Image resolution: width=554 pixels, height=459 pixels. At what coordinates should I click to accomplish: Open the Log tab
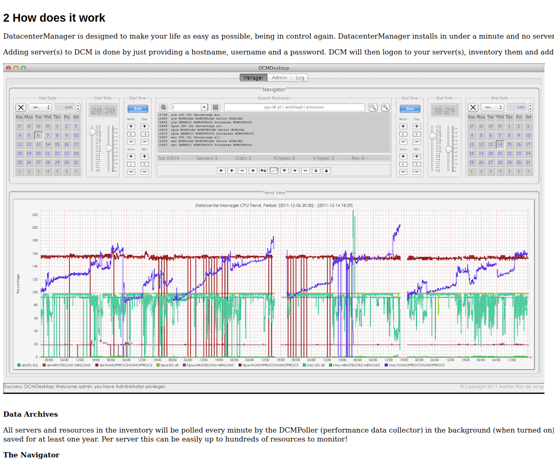click(300, 78)
